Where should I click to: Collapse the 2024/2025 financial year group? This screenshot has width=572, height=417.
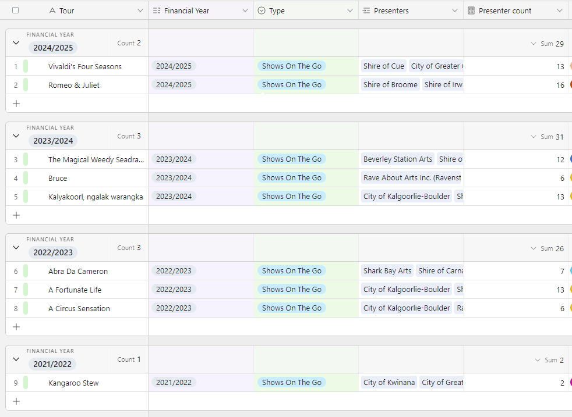click(x=16, y=42)
